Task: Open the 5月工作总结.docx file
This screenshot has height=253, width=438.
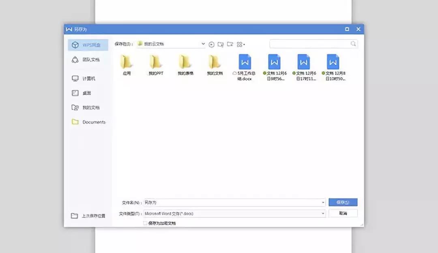Action: 245,64
